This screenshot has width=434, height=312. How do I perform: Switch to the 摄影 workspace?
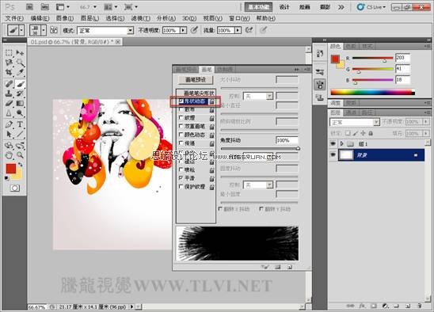[x=325, y=7]
